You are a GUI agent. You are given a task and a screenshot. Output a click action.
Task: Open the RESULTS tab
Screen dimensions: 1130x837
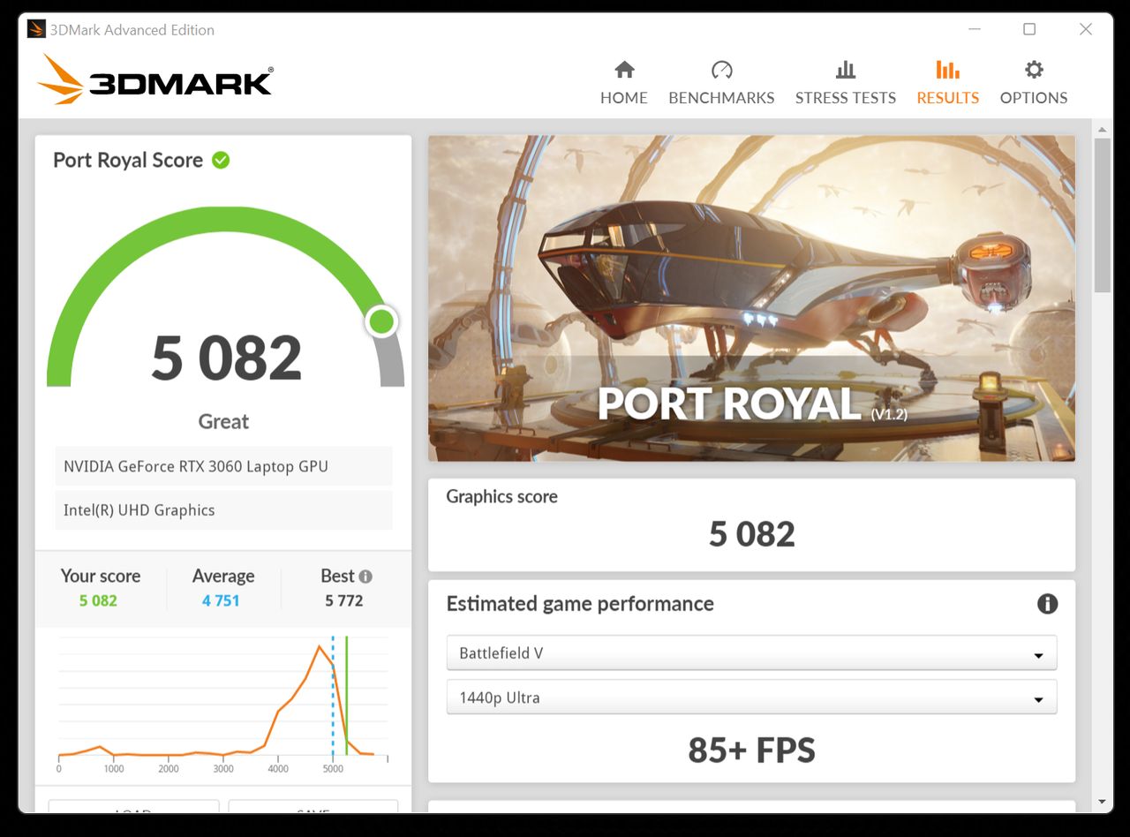947,83
